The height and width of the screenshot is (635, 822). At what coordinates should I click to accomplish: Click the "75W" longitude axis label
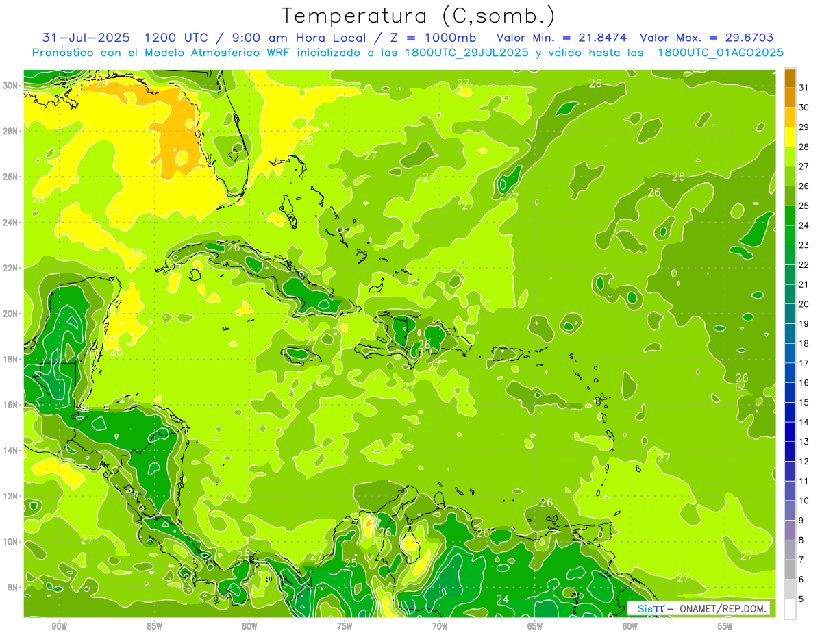point(345,626)
